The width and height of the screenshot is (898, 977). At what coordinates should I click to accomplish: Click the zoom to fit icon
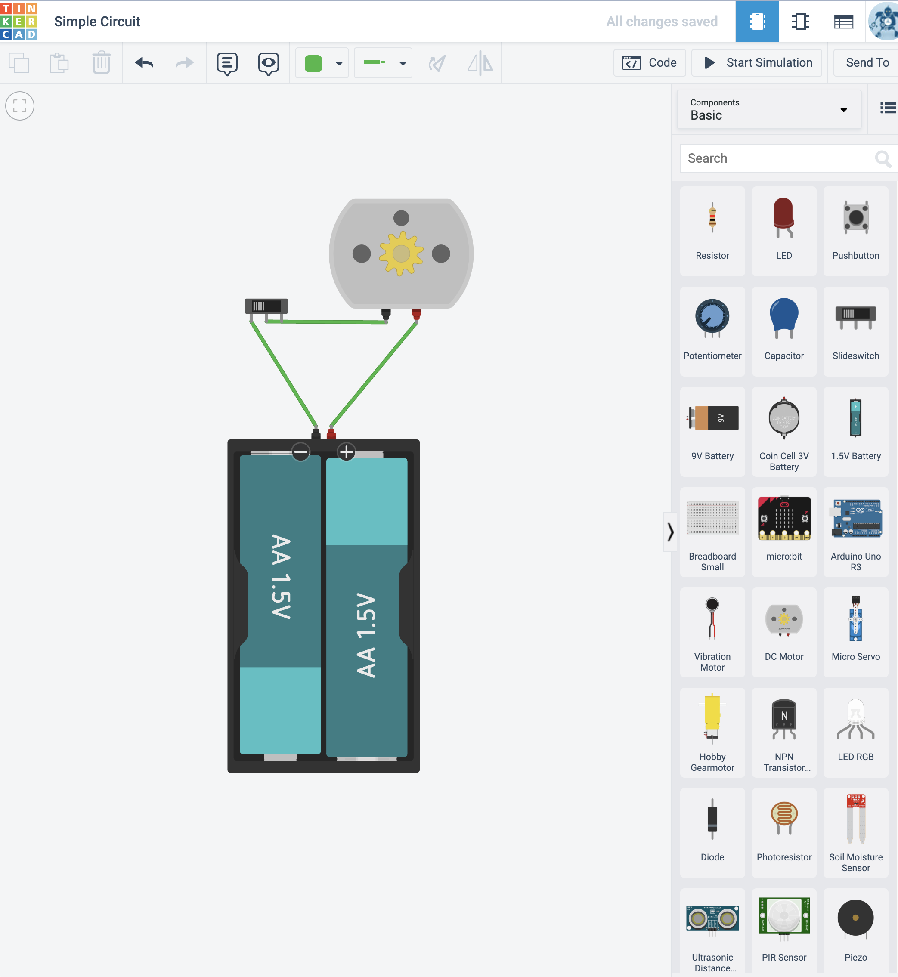click(x=19, y=106)
